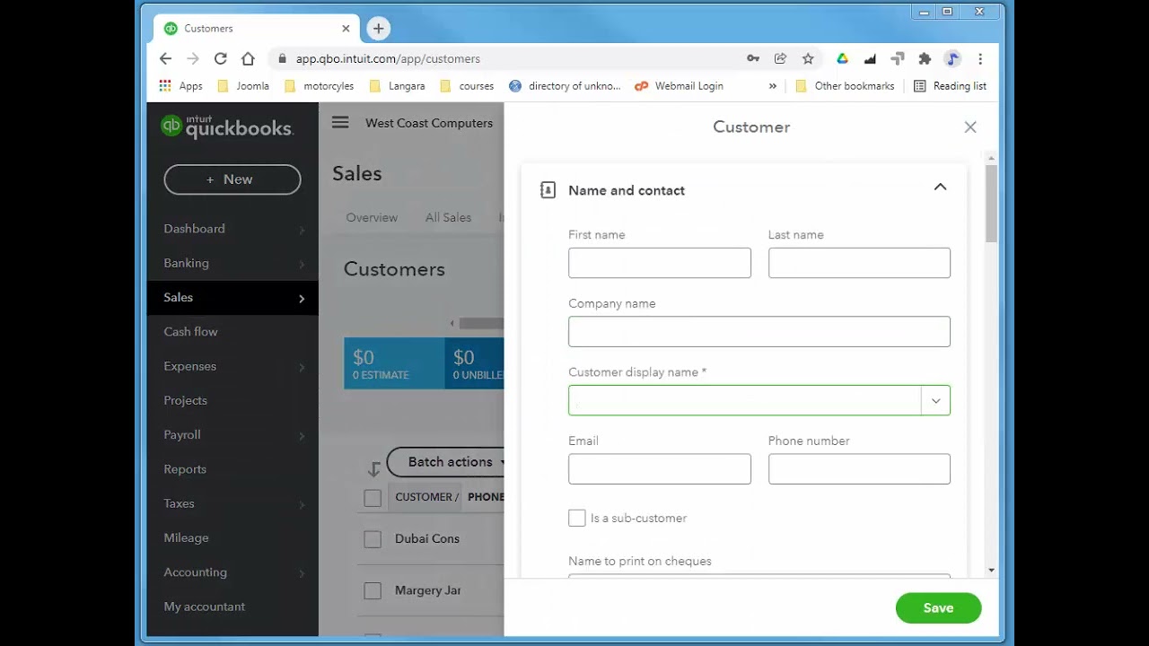The height and width of the screenshot is (646, 1149).
Task: Toggle the hamburger navigation menu
Action: tap(340, 123)
